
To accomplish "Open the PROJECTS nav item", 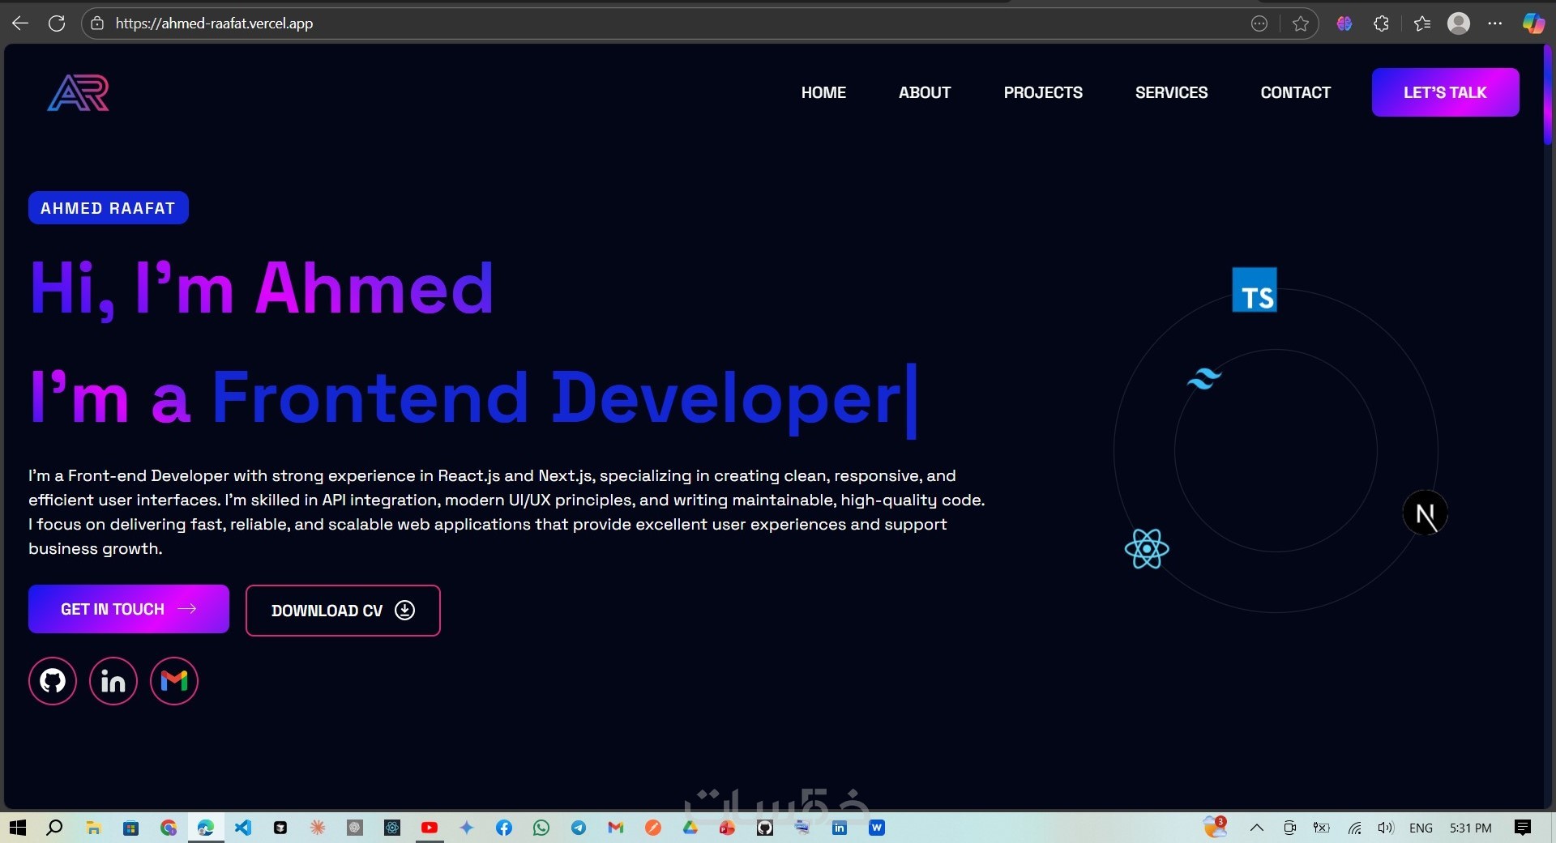I will pos(1043,92).
